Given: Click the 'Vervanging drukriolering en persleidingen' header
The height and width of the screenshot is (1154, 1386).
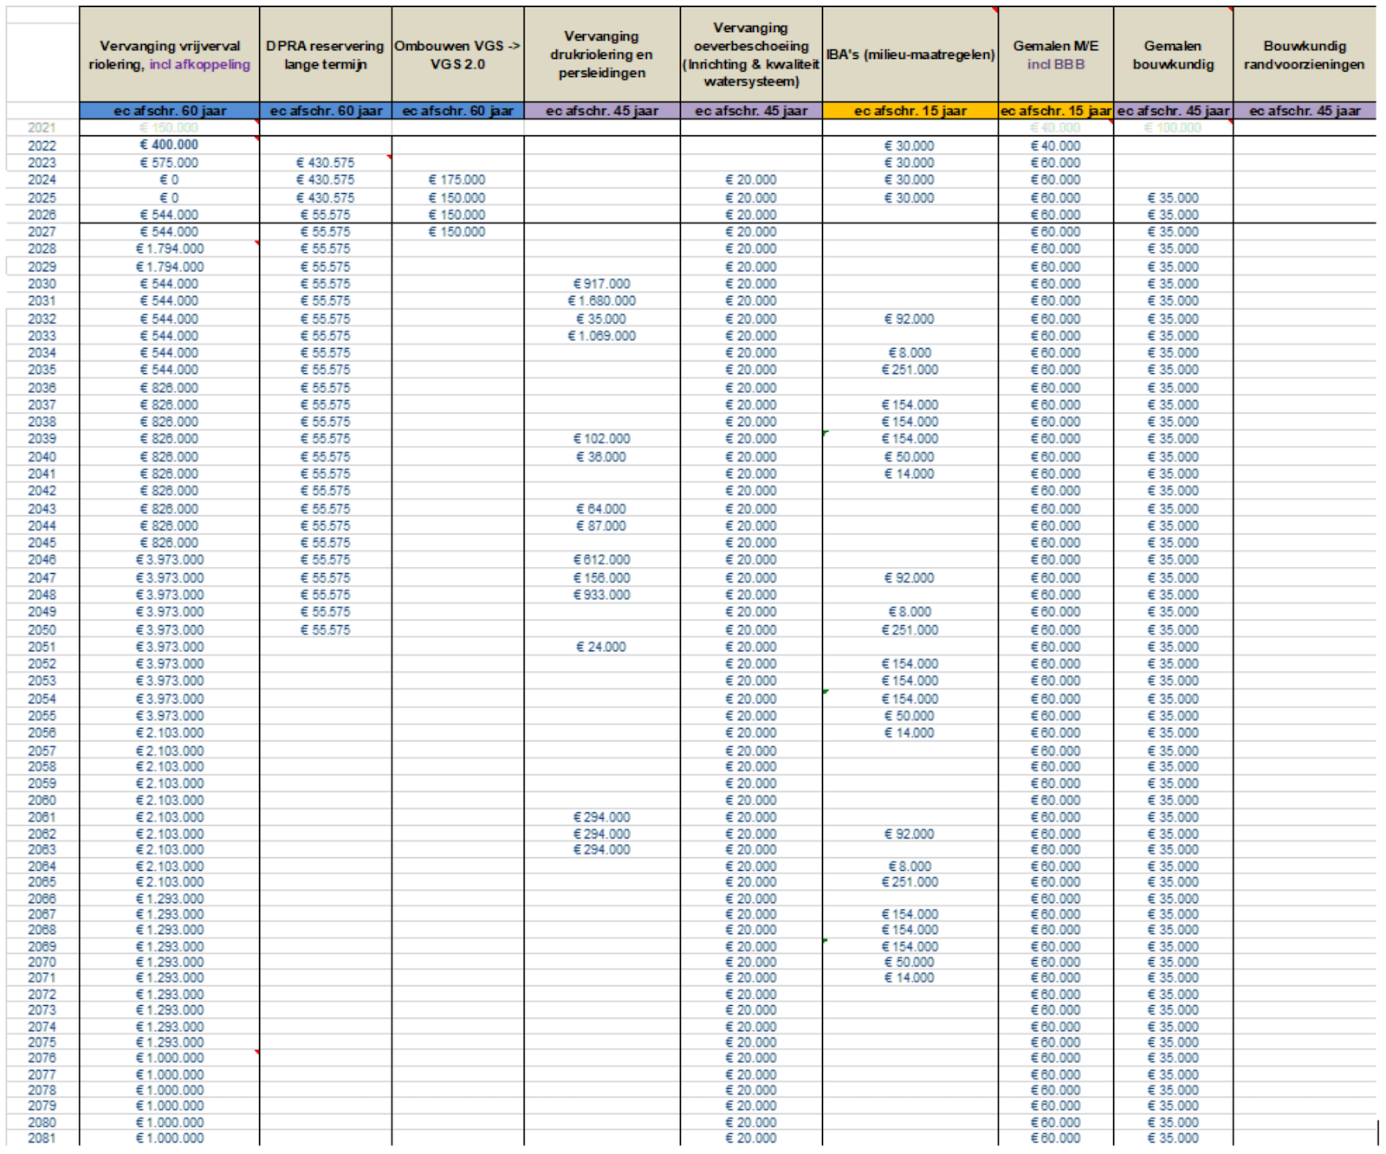Looking at the screenshot, I should tap(601, 55).
